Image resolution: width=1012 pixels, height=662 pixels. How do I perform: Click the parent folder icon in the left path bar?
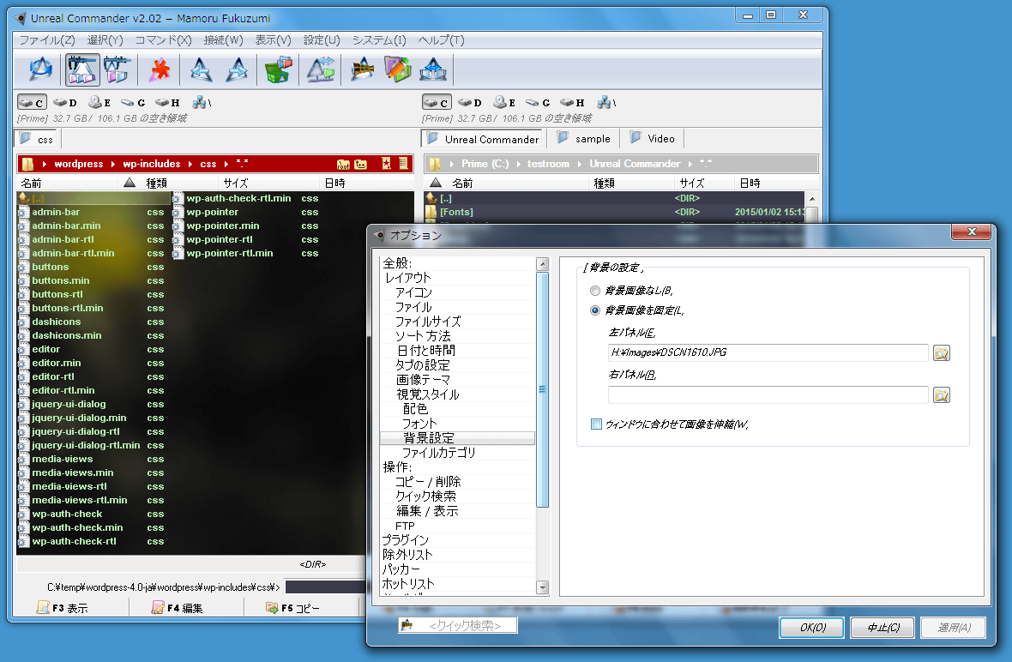pos(360,164)
